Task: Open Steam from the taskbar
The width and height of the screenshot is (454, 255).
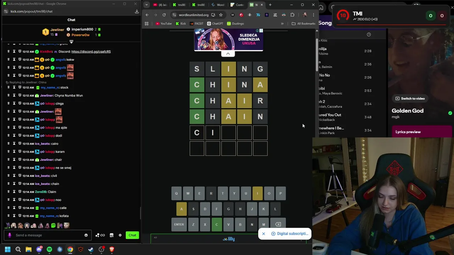Action: coord(91,249)
